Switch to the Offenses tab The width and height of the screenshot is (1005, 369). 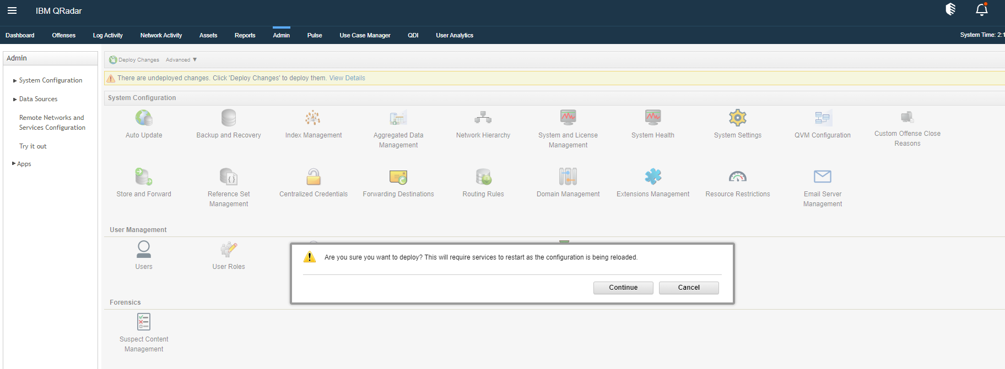pos(64,35)
